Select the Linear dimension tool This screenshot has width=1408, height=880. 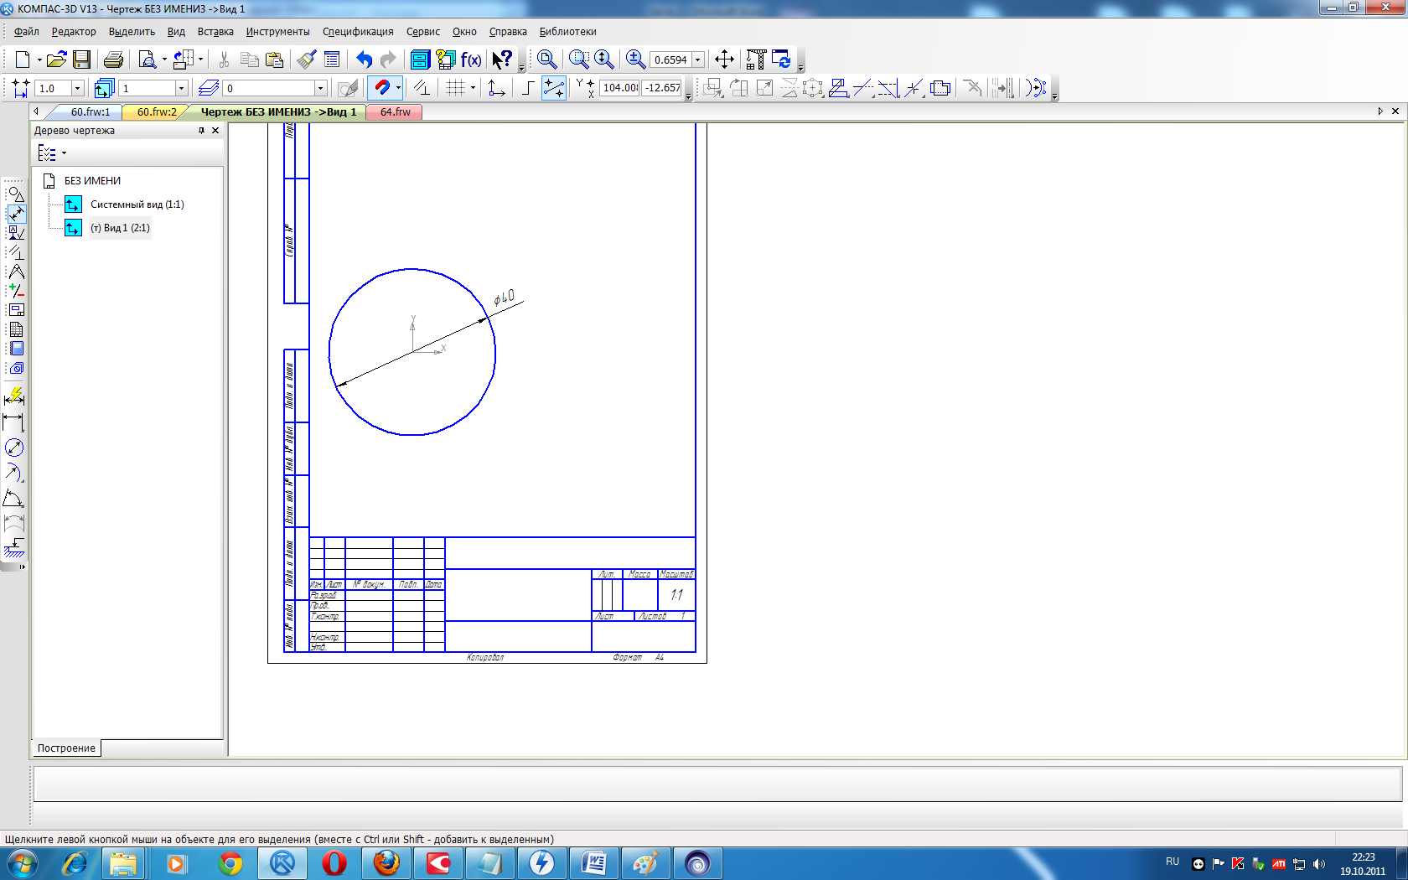[14, 422]
